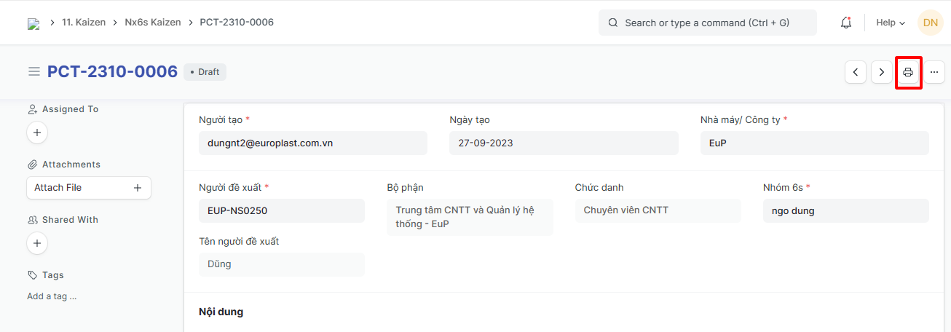The width and height of the screenshot is (951, 332).
Task: Add assignee with Assigned To plus button
Action: [37, 133]
